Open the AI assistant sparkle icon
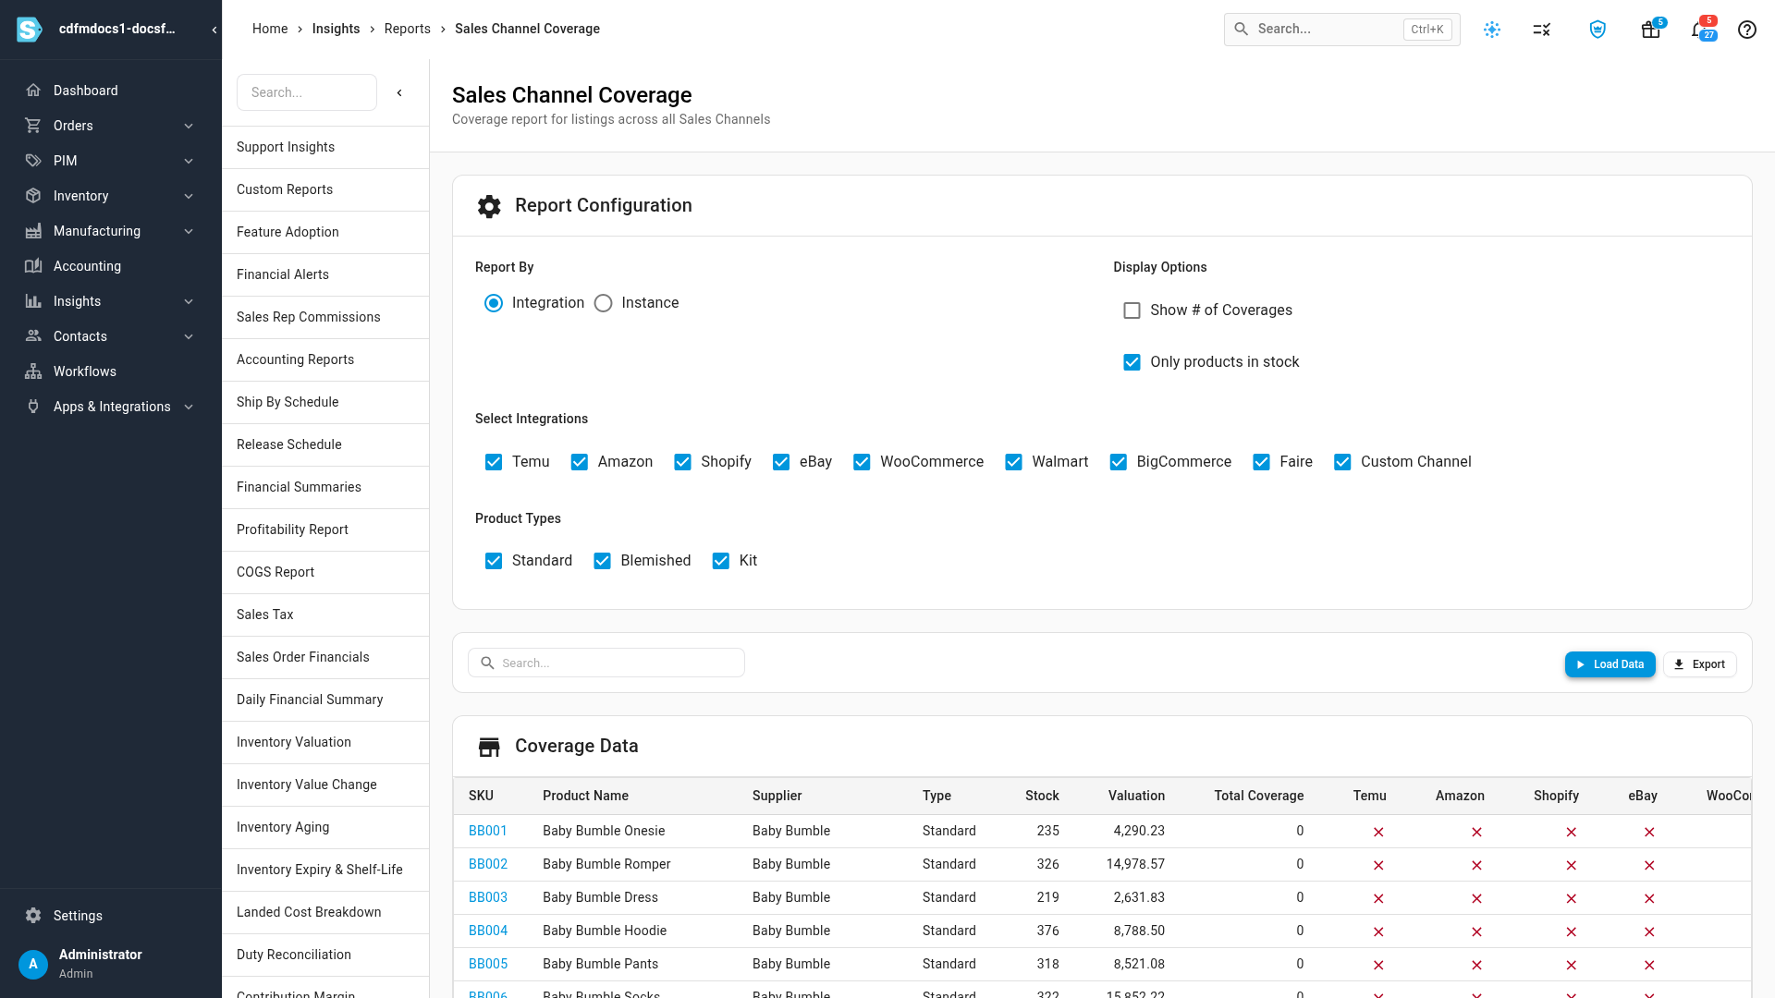 pyautogui.click(x=1492, y=30)
